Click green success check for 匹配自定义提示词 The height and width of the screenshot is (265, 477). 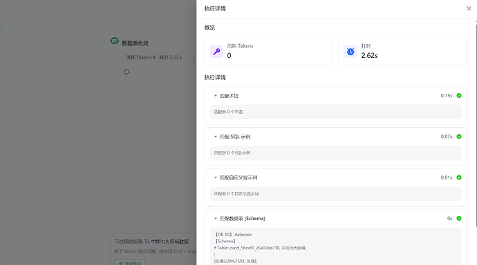459,177
